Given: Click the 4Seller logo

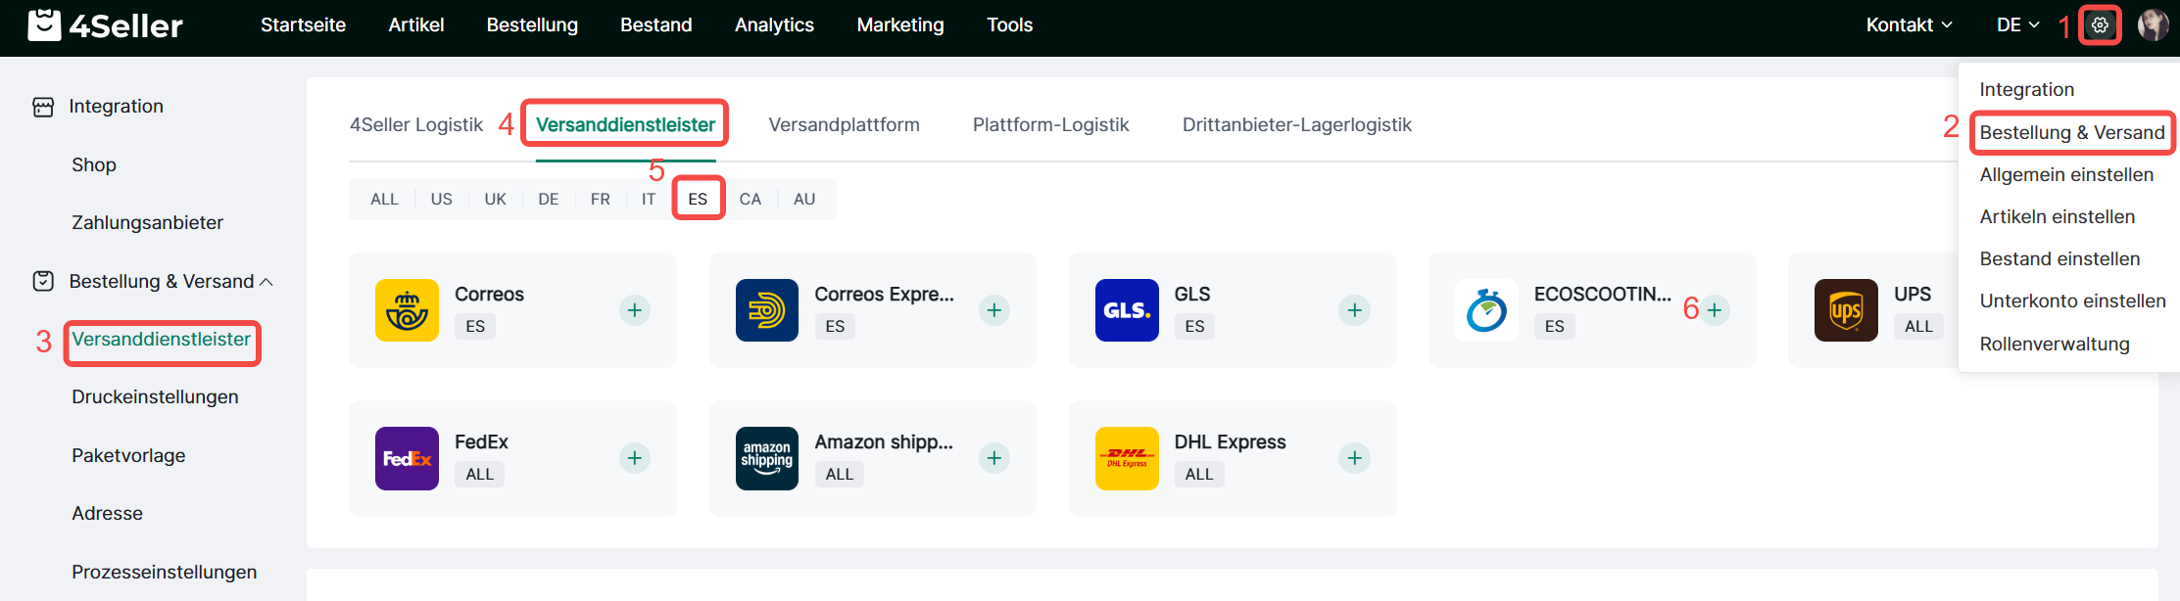Looking at the screenshot, I should click(106, 25).
